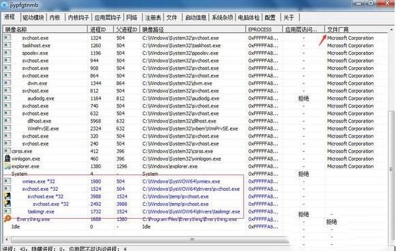The image size is (396, 251).
Task: Switch to the 启动信息 tab
Action: coord(196,18)
